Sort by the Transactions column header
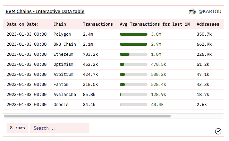The height and width of the screenshot is (141, 229). 97,24
